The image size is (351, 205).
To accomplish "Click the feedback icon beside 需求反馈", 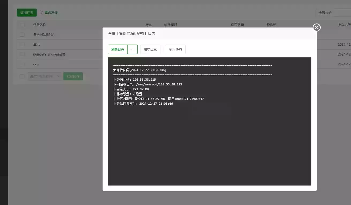I will click(41, 13).
